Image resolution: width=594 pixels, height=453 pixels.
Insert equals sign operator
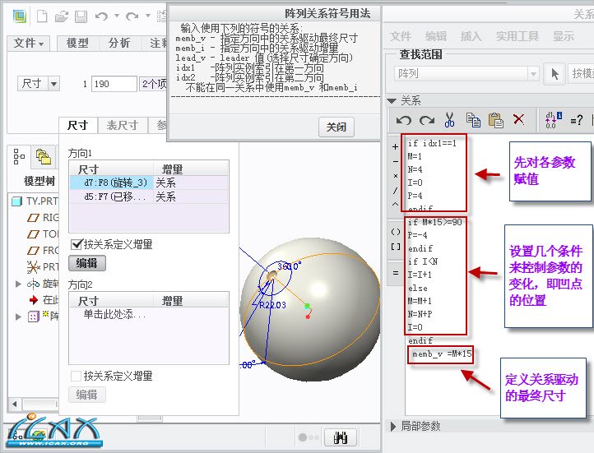(x=396, y=273)
